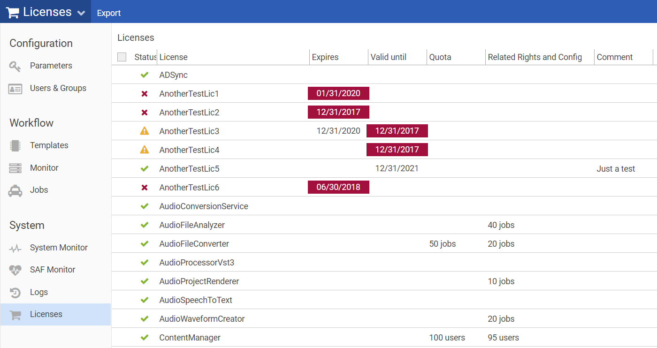Open the Jobs page link
657x348 pixels.
(39, 190)
